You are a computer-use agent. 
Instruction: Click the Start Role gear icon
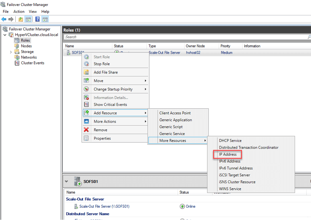[x=86, y=57]
